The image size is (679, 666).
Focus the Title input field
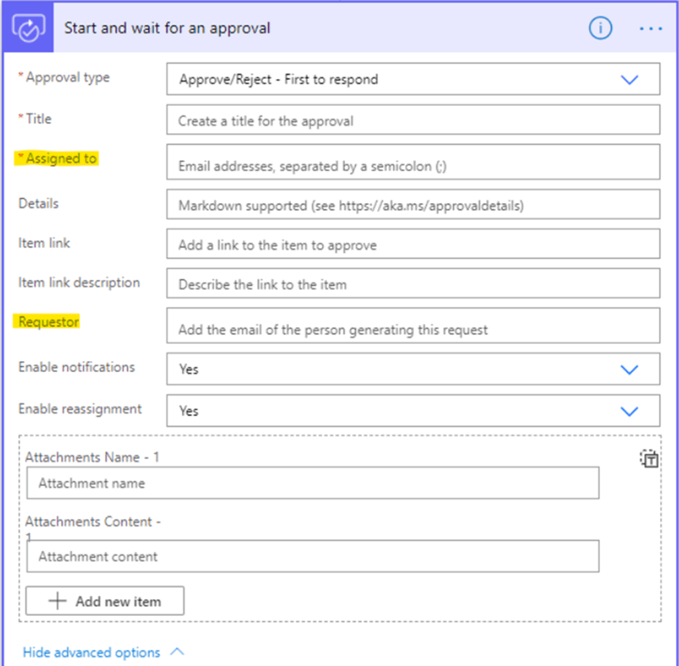tap(413, 120)
